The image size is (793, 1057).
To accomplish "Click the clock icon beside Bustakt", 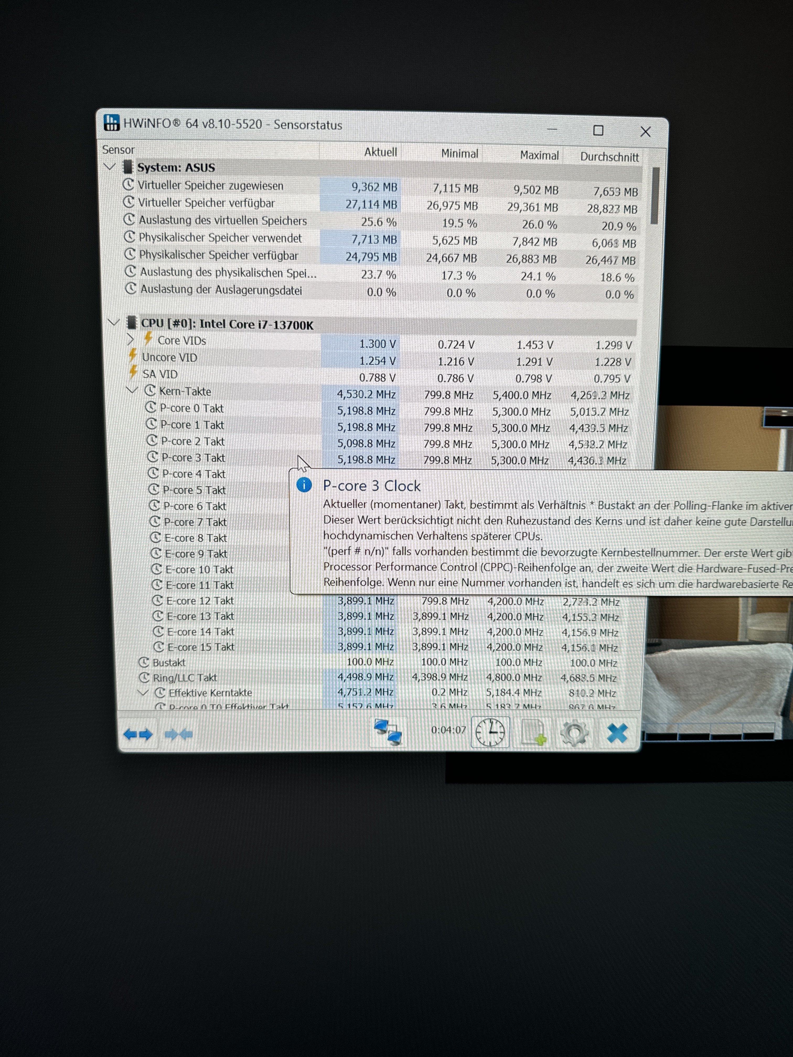I will click(144, 662).
